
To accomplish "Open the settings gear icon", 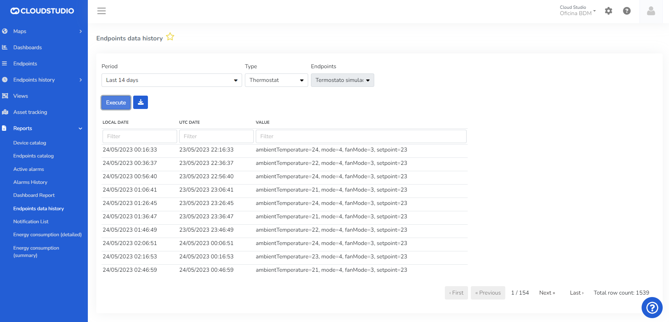I will click(609, 11).
